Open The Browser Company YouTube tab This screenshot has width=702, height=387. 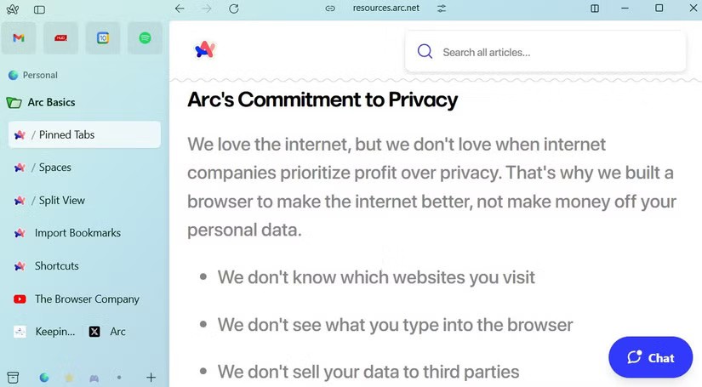click(86, 299)
